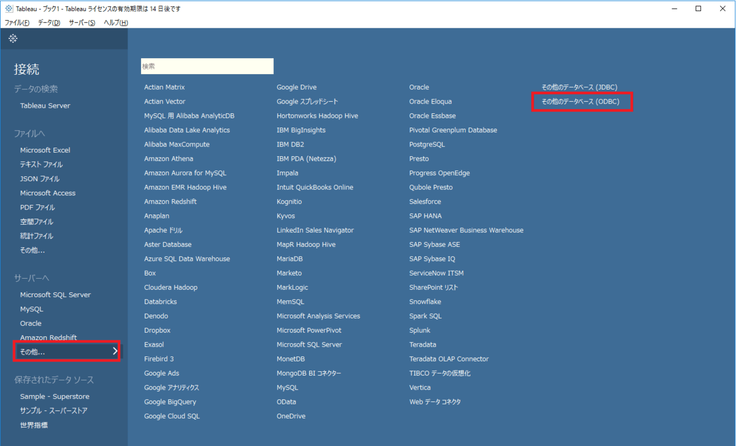The width and height of the screenshot is (736, 446).
Task: Choose Snowflake connector
Action: (425, 301)
